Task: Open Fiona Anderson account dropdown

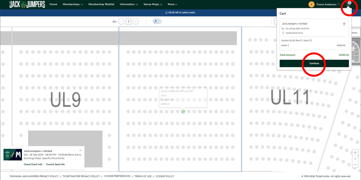Action: 328,5
